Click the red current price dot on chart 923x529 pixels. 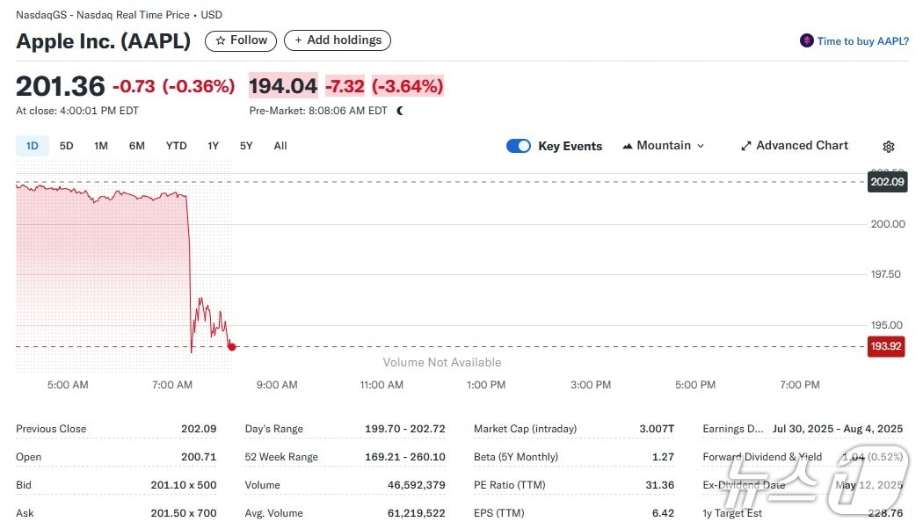tap(231, 346)
